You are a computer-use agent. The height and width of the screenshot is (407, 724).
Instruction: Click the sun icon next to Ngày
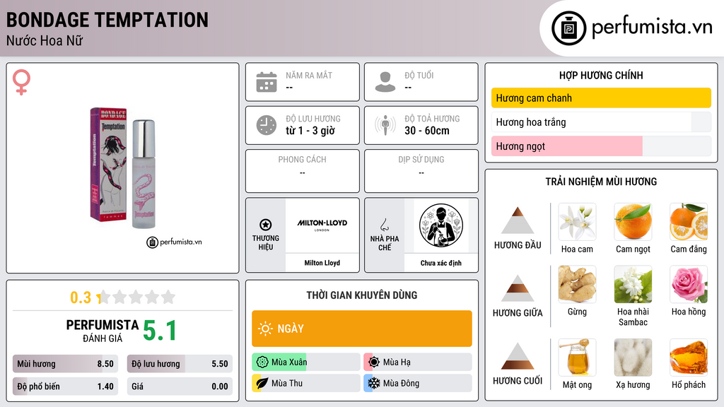click(266, 329)
